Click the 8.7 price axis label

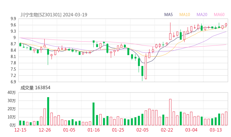pos(13,44)
